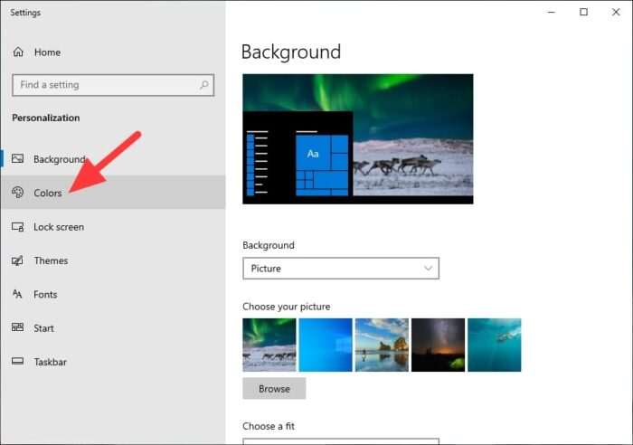Click the Lock screen icon

point(17,226)
